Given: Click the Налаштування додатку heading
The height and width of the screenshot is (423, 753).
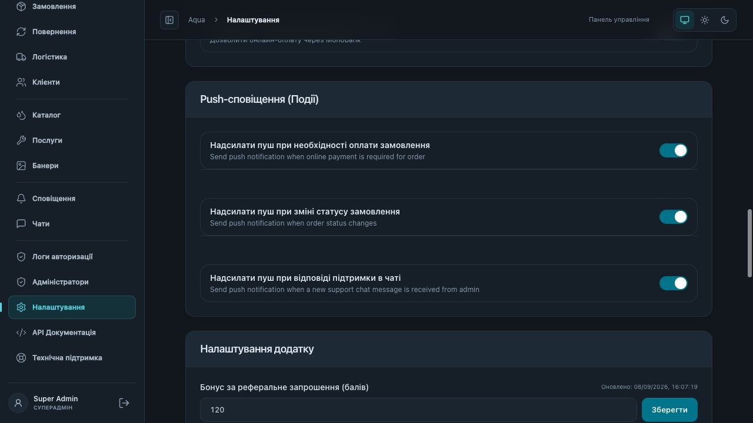Looking at the screenshot, I should click(257, 349).
